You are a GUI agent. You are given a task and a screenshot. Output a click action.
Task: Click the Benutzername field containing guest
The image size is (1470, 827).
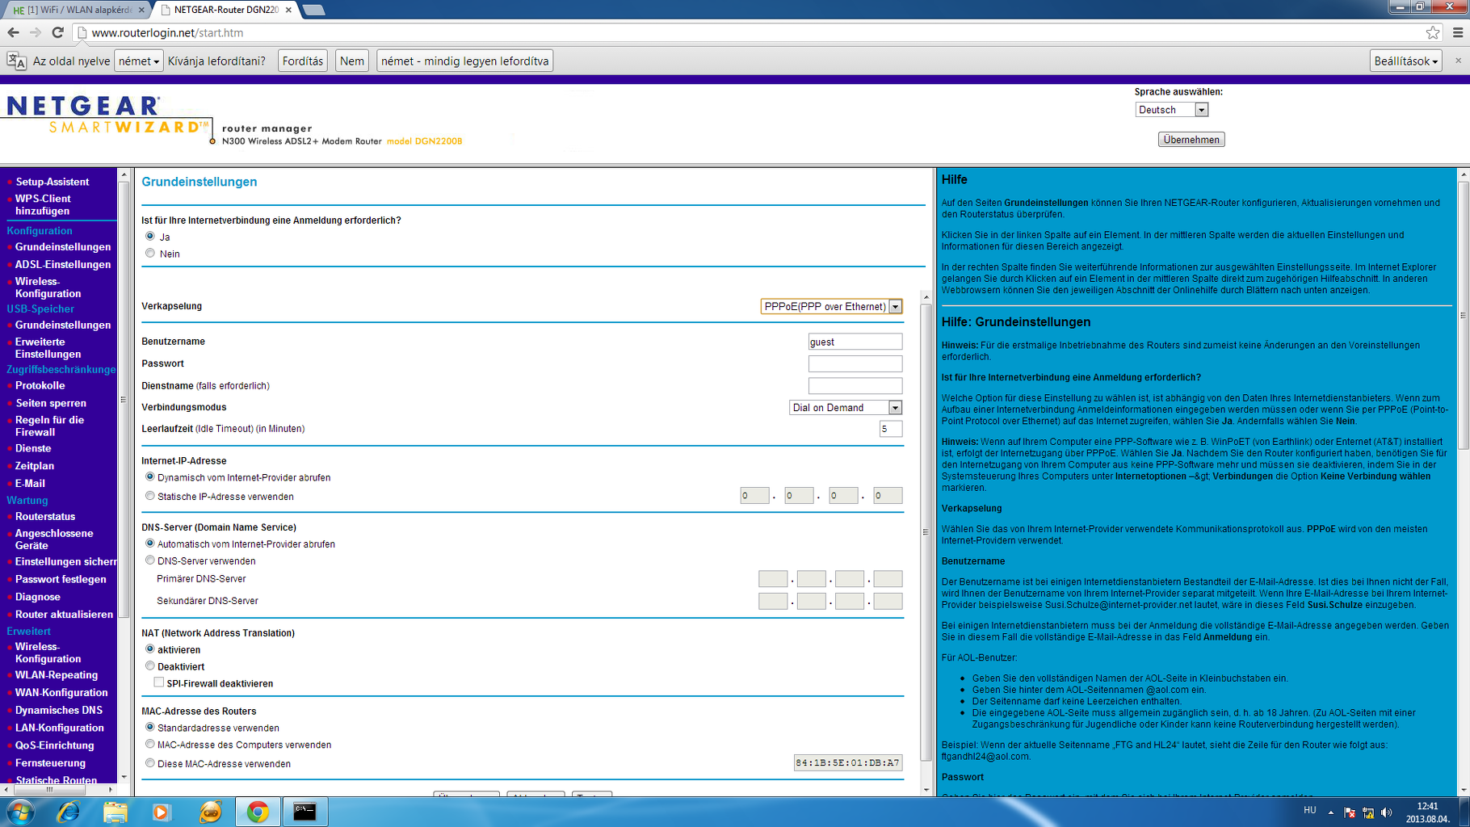coord(855,342)
